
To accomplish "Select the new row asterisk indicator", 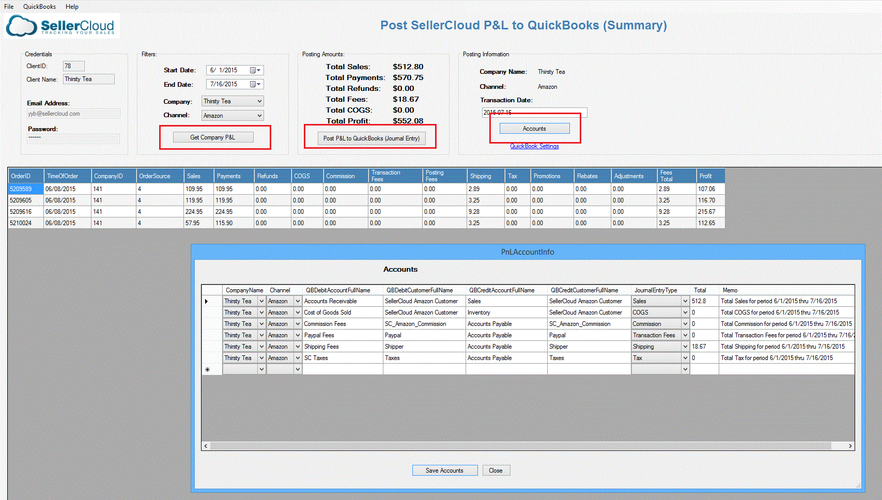I will click(x=212, y=369).
